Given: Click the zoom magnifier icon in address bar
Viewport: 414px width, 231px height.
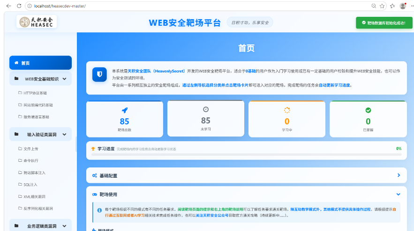Looking at the screenshot, I should (x=374, y=6).
